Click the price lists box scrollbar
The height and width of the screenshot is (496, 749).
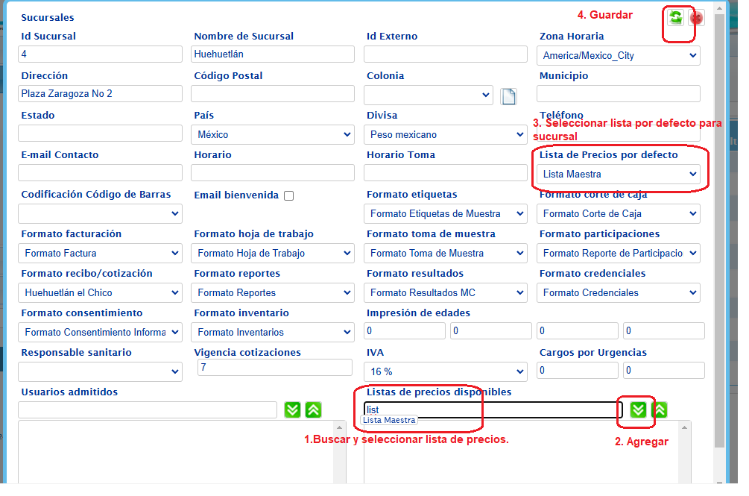[x=684, y=452]
